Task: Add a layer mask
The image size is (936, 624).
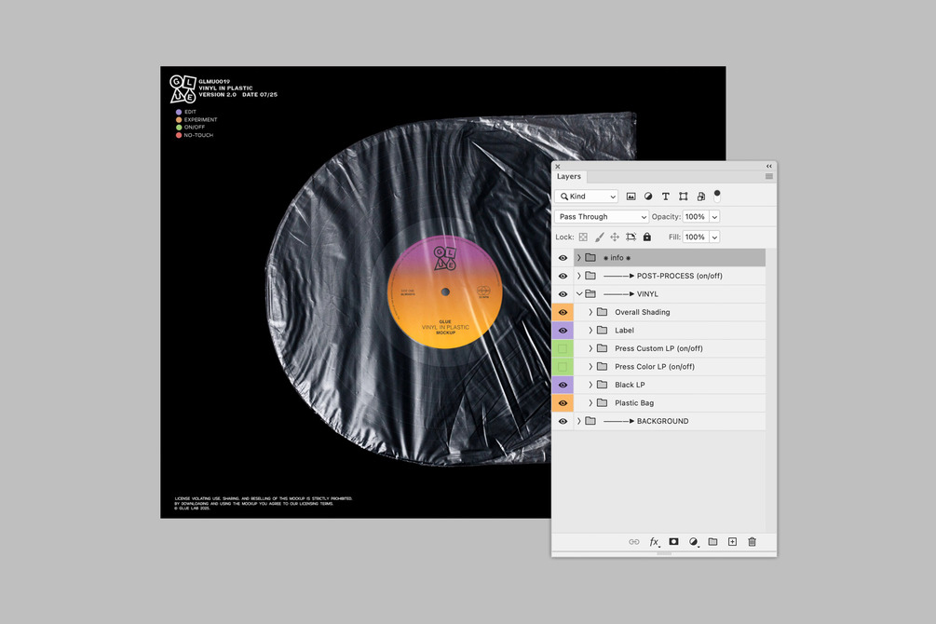Action: point(673,542)
